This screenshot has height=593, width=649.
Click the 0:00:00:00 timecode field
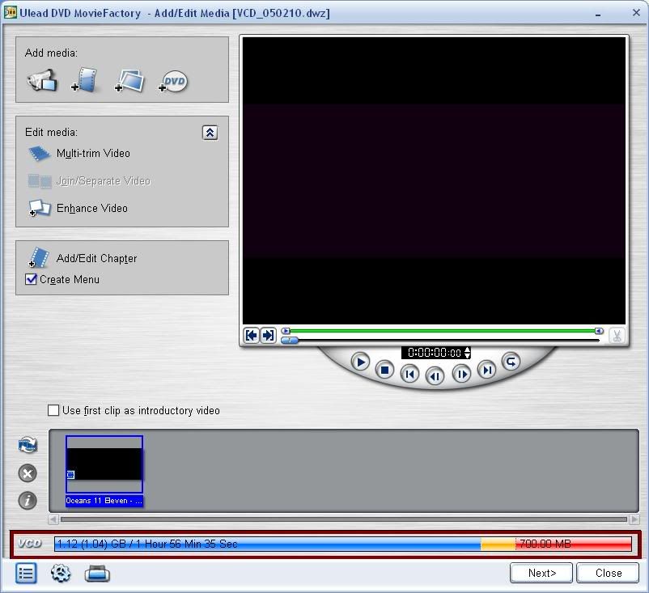point(434,353)
